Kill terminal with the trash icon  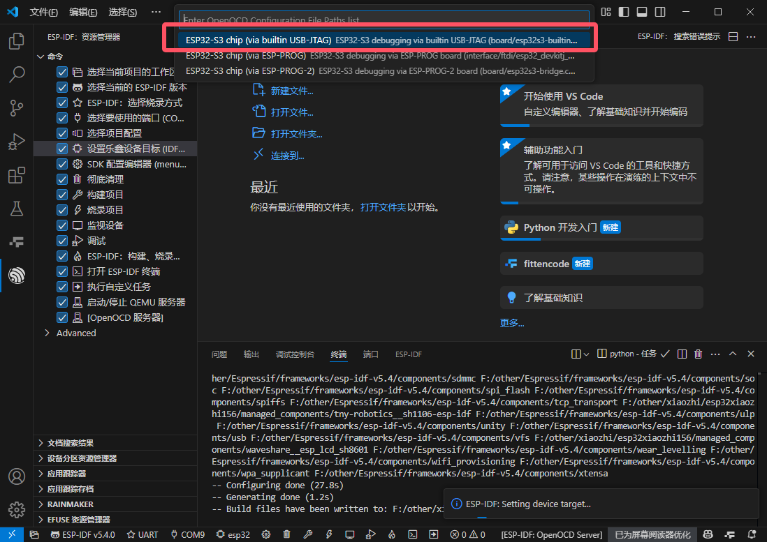click(698, 354)
